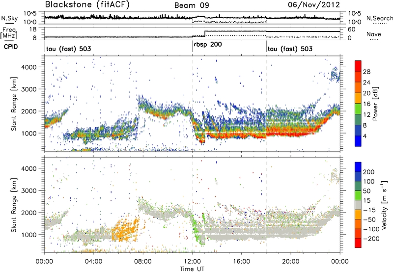Click the gray -15 to 15 velocity band

click(358, 205)
